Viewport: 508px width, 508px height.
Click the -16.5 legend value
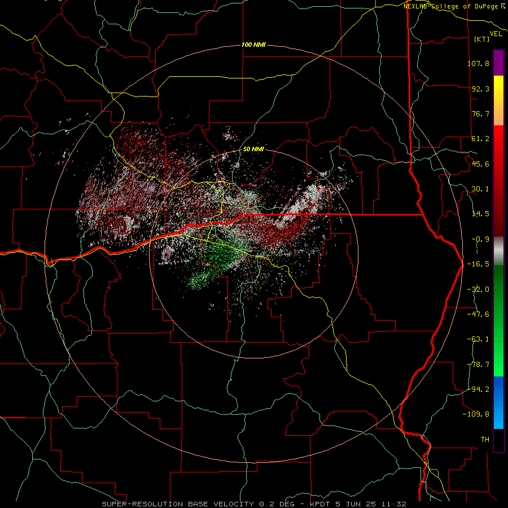[x=478, y=264]
